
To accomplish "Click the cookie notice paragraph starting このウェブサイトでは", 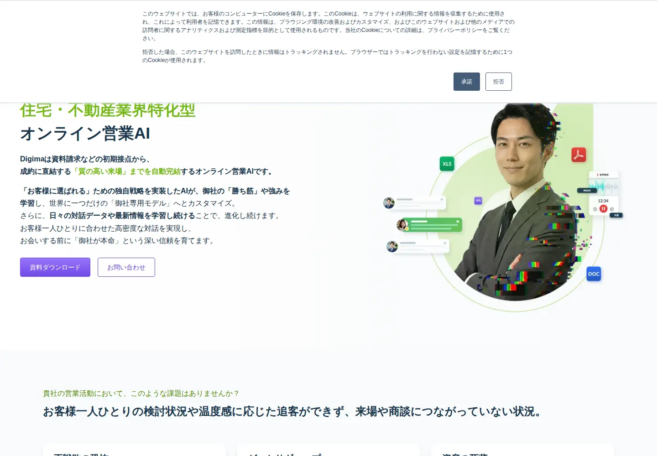I will [x=328, y=26].
